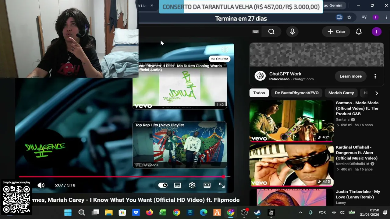Open Windows taskbar search

[x=82, y=212]
